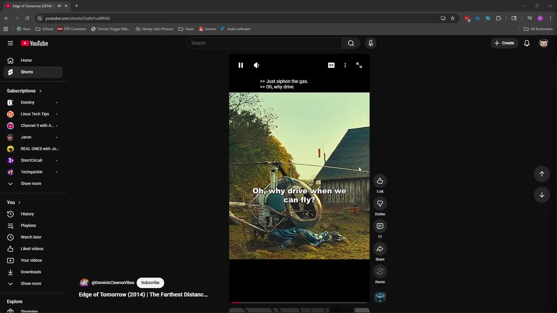Open YouTube notifications bell
Viewport: 557px width, 313px height.
527,43
